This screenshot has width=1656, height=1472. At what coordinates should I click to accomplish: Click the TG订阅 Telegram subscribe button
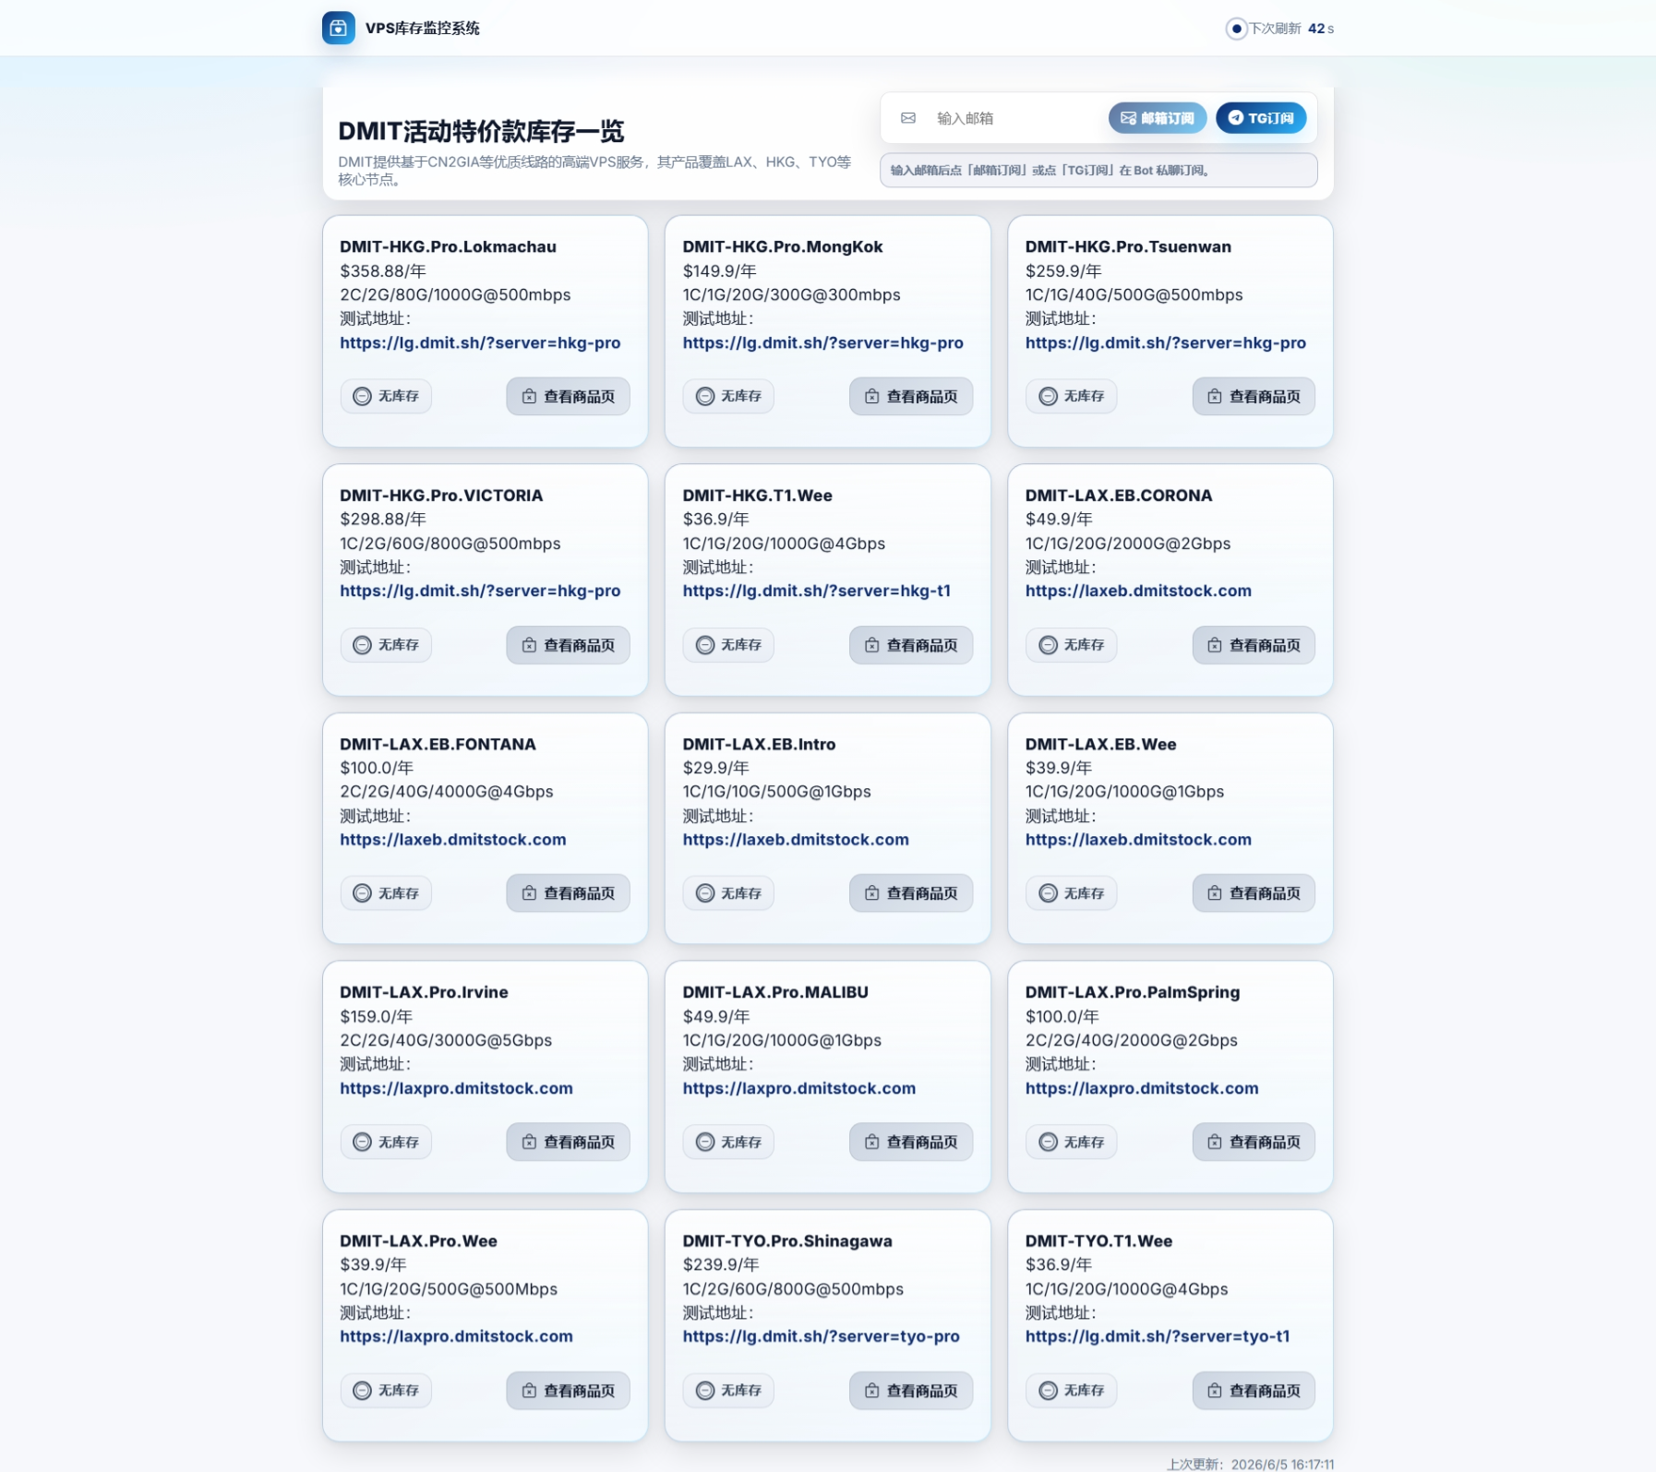point(1261,118)
